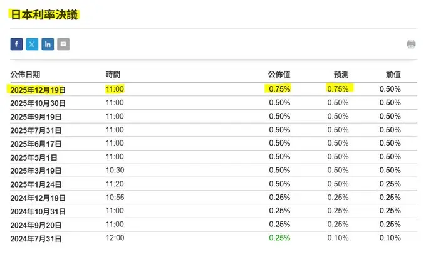Click the 公佈日期 column header
Screen dimensions: 426x254
pyautogui.click(x=25, y=74)
